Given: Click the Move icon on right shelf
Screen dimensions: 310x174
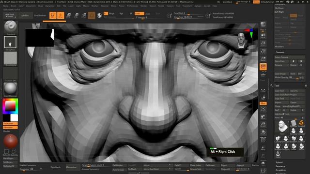Looking at the screenshot, I should point(263,117).
